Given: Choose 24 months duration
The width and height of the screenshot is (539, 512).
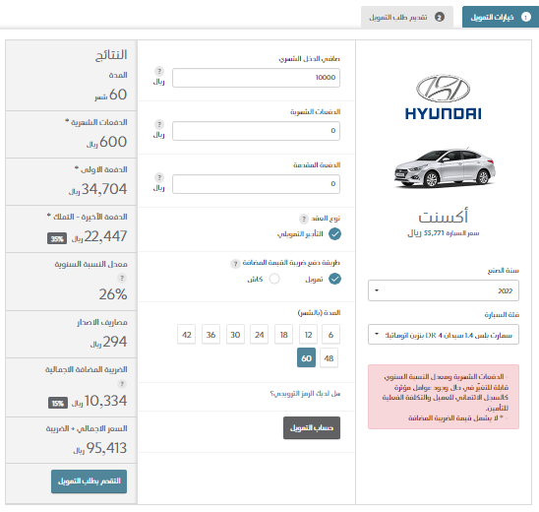Looking at the screenshot, I should (x=260, y=335).
